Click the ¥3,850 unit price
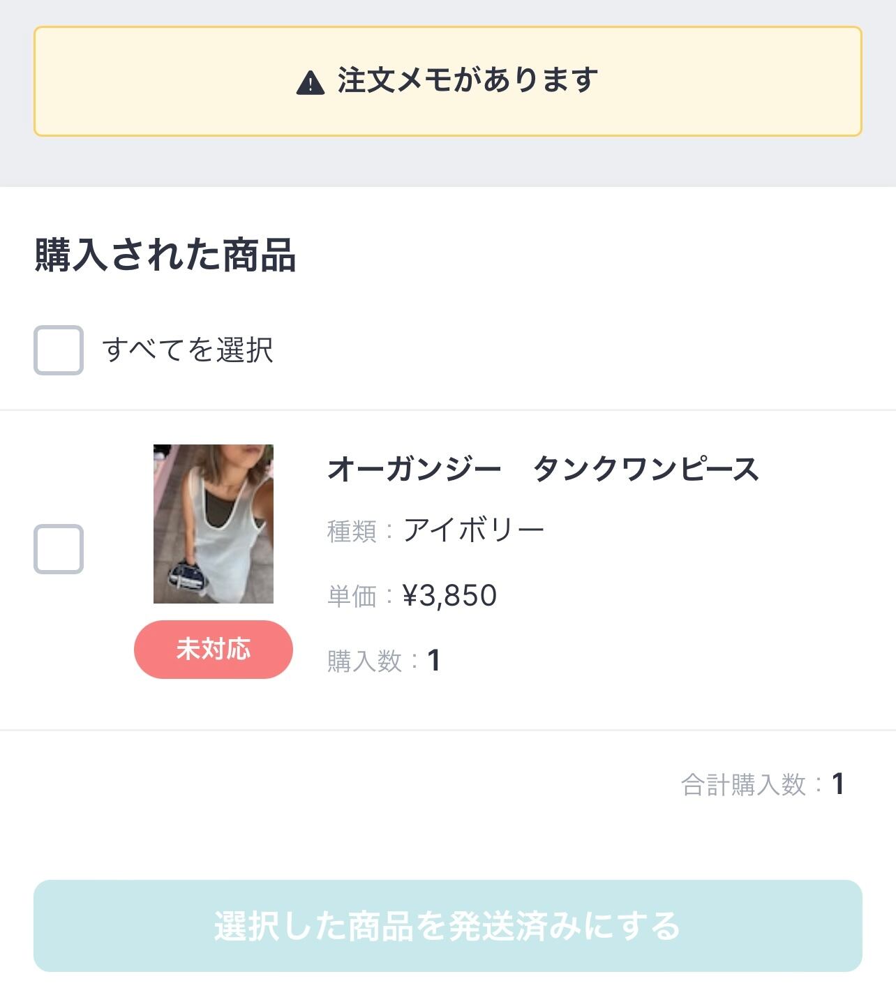 point(450,595)
